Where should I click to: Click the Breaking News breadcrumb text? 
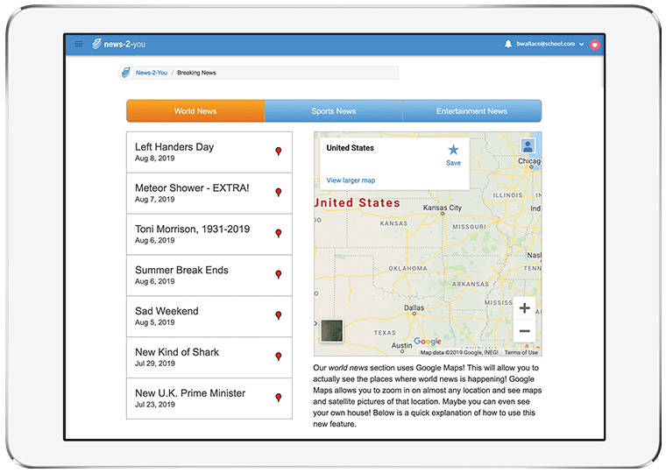pyautogui.click(x=196, y=73)
